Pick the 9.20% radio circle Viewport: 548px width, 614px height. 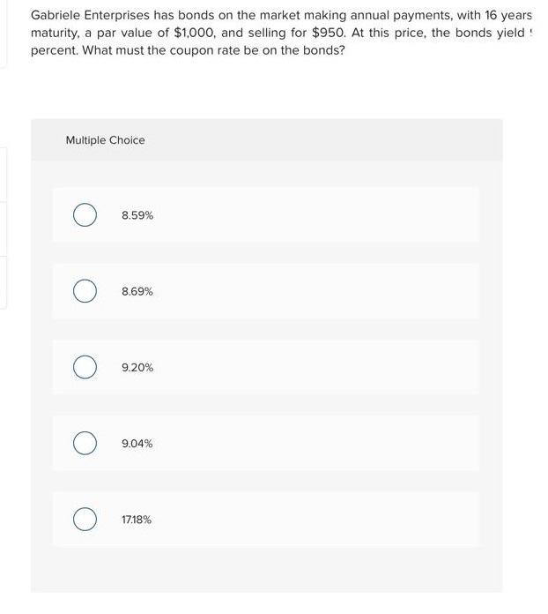(85, 367)
